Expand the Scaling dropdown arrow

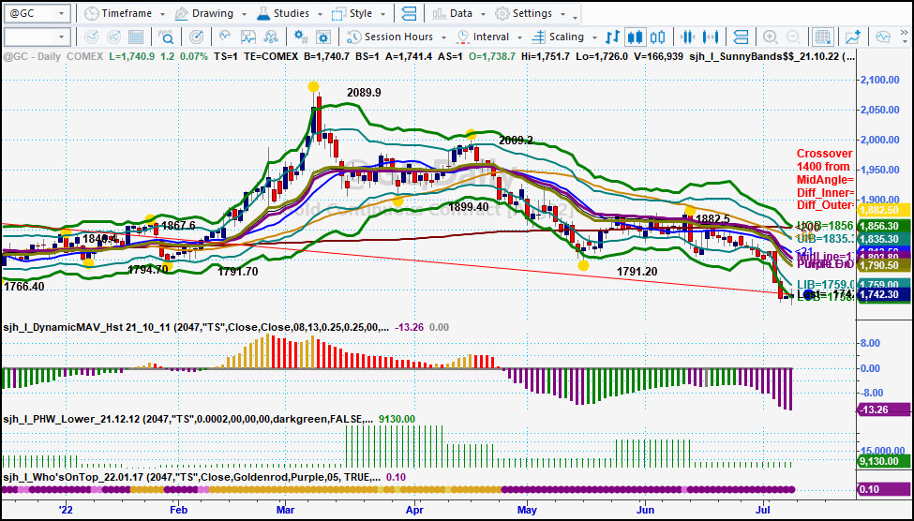(593, 37)
